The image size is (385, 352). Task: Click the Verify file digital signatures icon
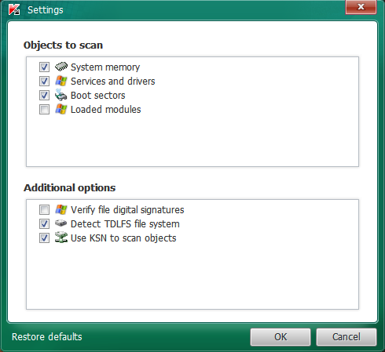tap(61, 209)
